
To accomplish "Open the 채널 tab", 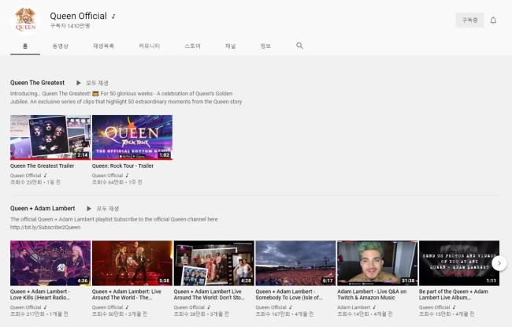I will pos(230,46).
